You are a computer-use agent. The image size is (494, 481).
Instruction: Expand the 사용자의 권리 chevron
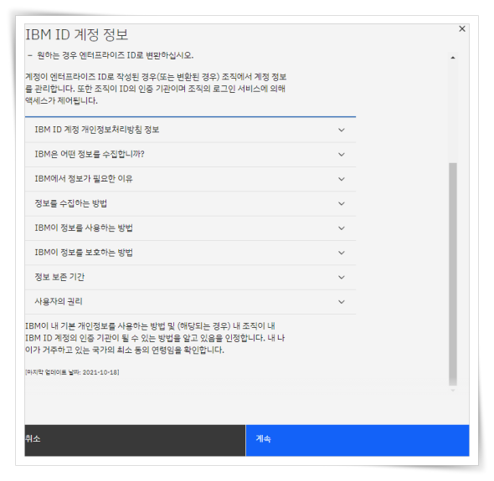pos(342,302)
